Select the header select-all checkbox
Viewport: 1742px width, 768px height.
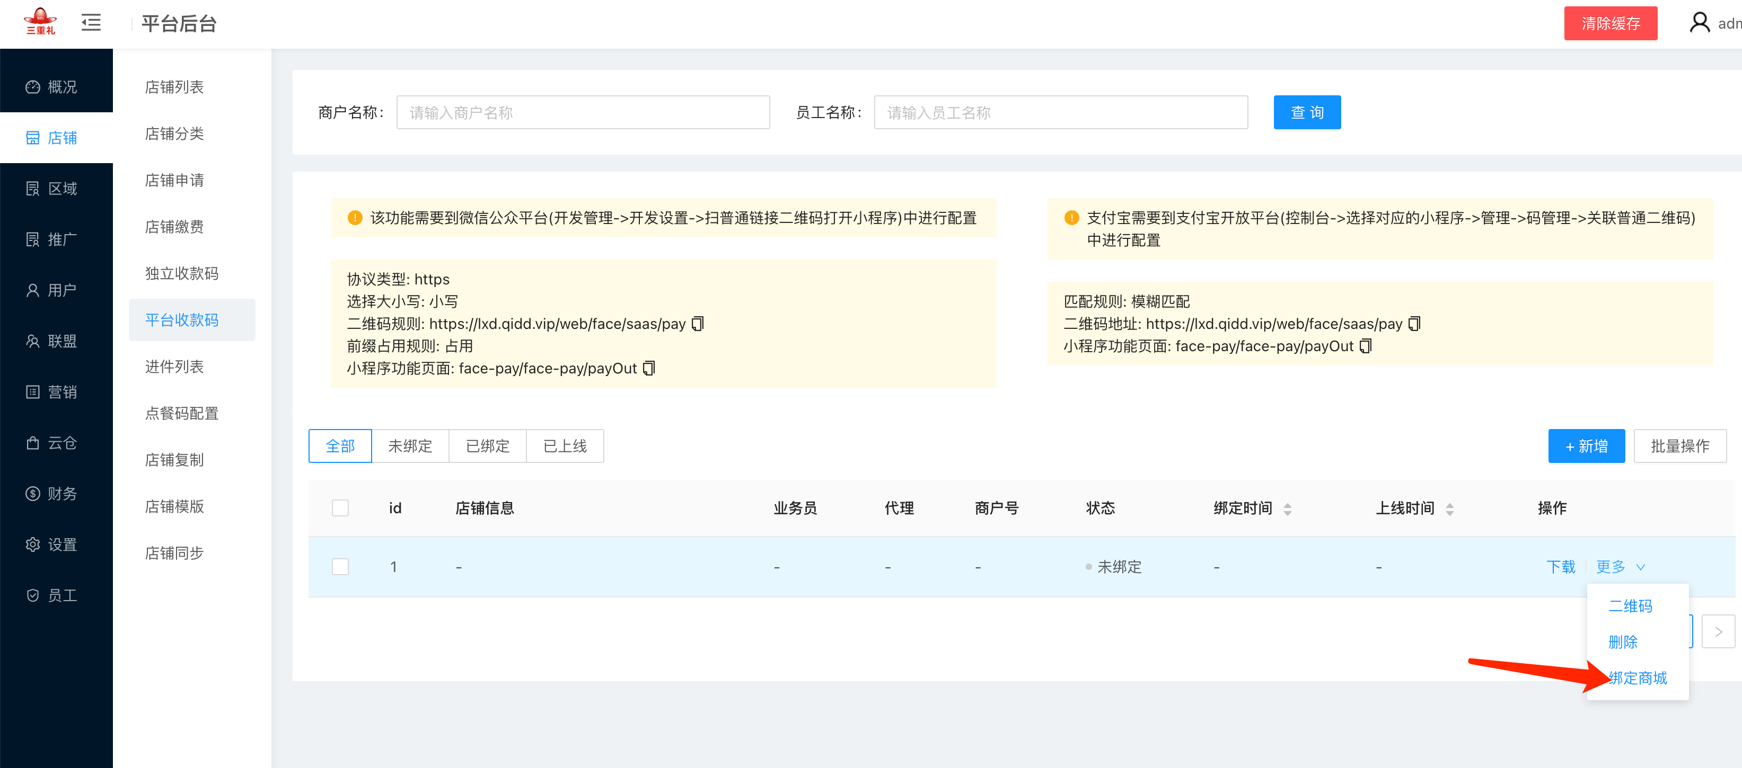click(x=340, y=508)
